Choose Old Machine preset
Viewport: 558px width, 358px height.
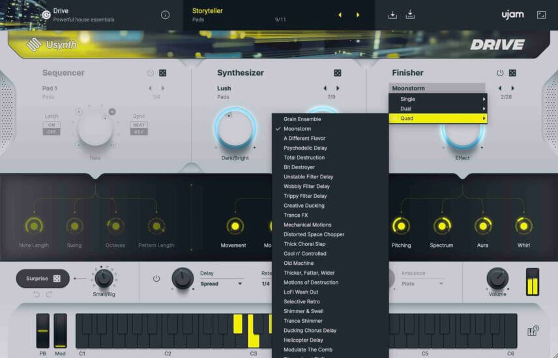[330, 263]
